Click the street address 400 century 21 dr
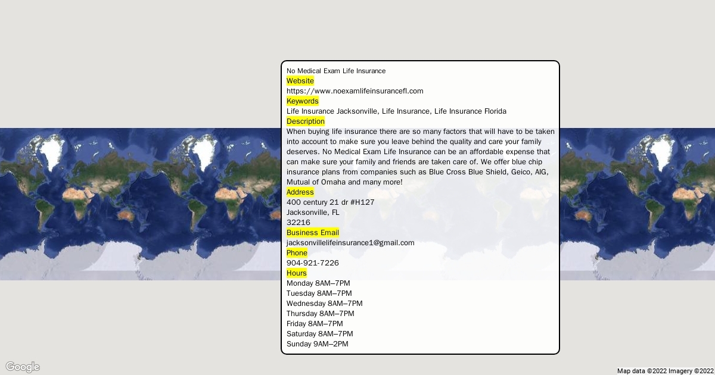 (x=330, y=202)
